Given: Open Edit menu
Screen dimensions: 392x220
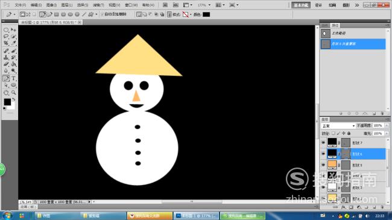Looking at the screenshot, I should click(x=36, y=5).
